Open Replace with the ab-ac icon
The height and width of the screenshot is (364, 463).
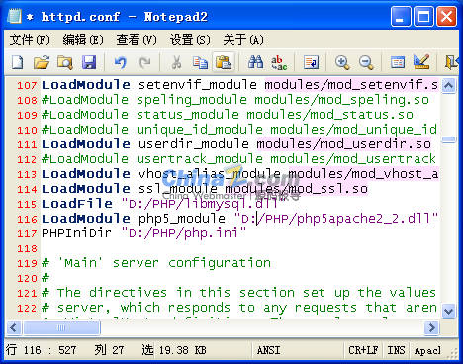279,62
